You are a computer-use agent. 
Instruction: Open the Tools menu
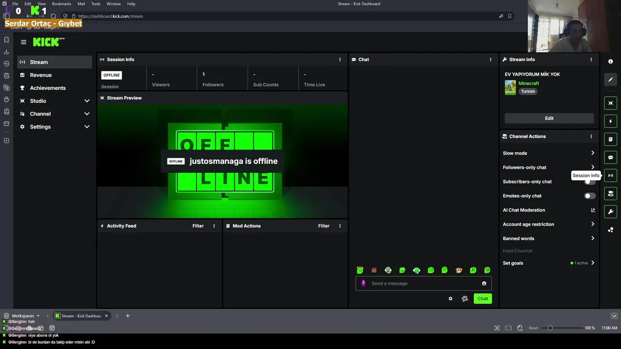pyautogui.click(x=96, y=4)
